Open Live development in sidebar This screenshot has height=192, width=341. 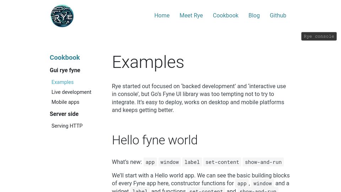(71, 92)
